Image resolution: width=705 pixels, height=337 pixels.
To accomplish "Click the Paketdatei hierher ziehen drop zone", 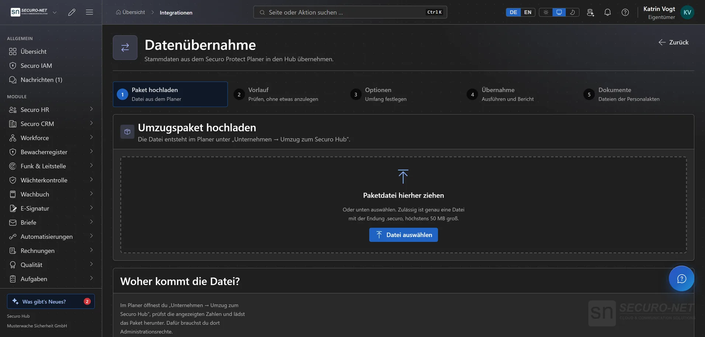I will click(403, 205).
